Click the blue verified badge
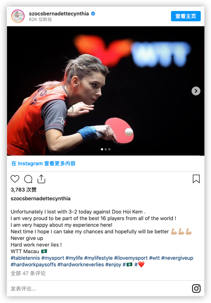211x303 pixels. [x=93, y=14]
